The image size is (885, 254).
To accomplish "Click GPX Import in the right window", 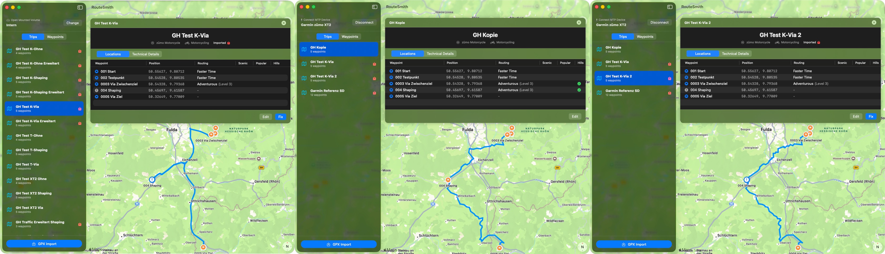I will pos(634,244).
